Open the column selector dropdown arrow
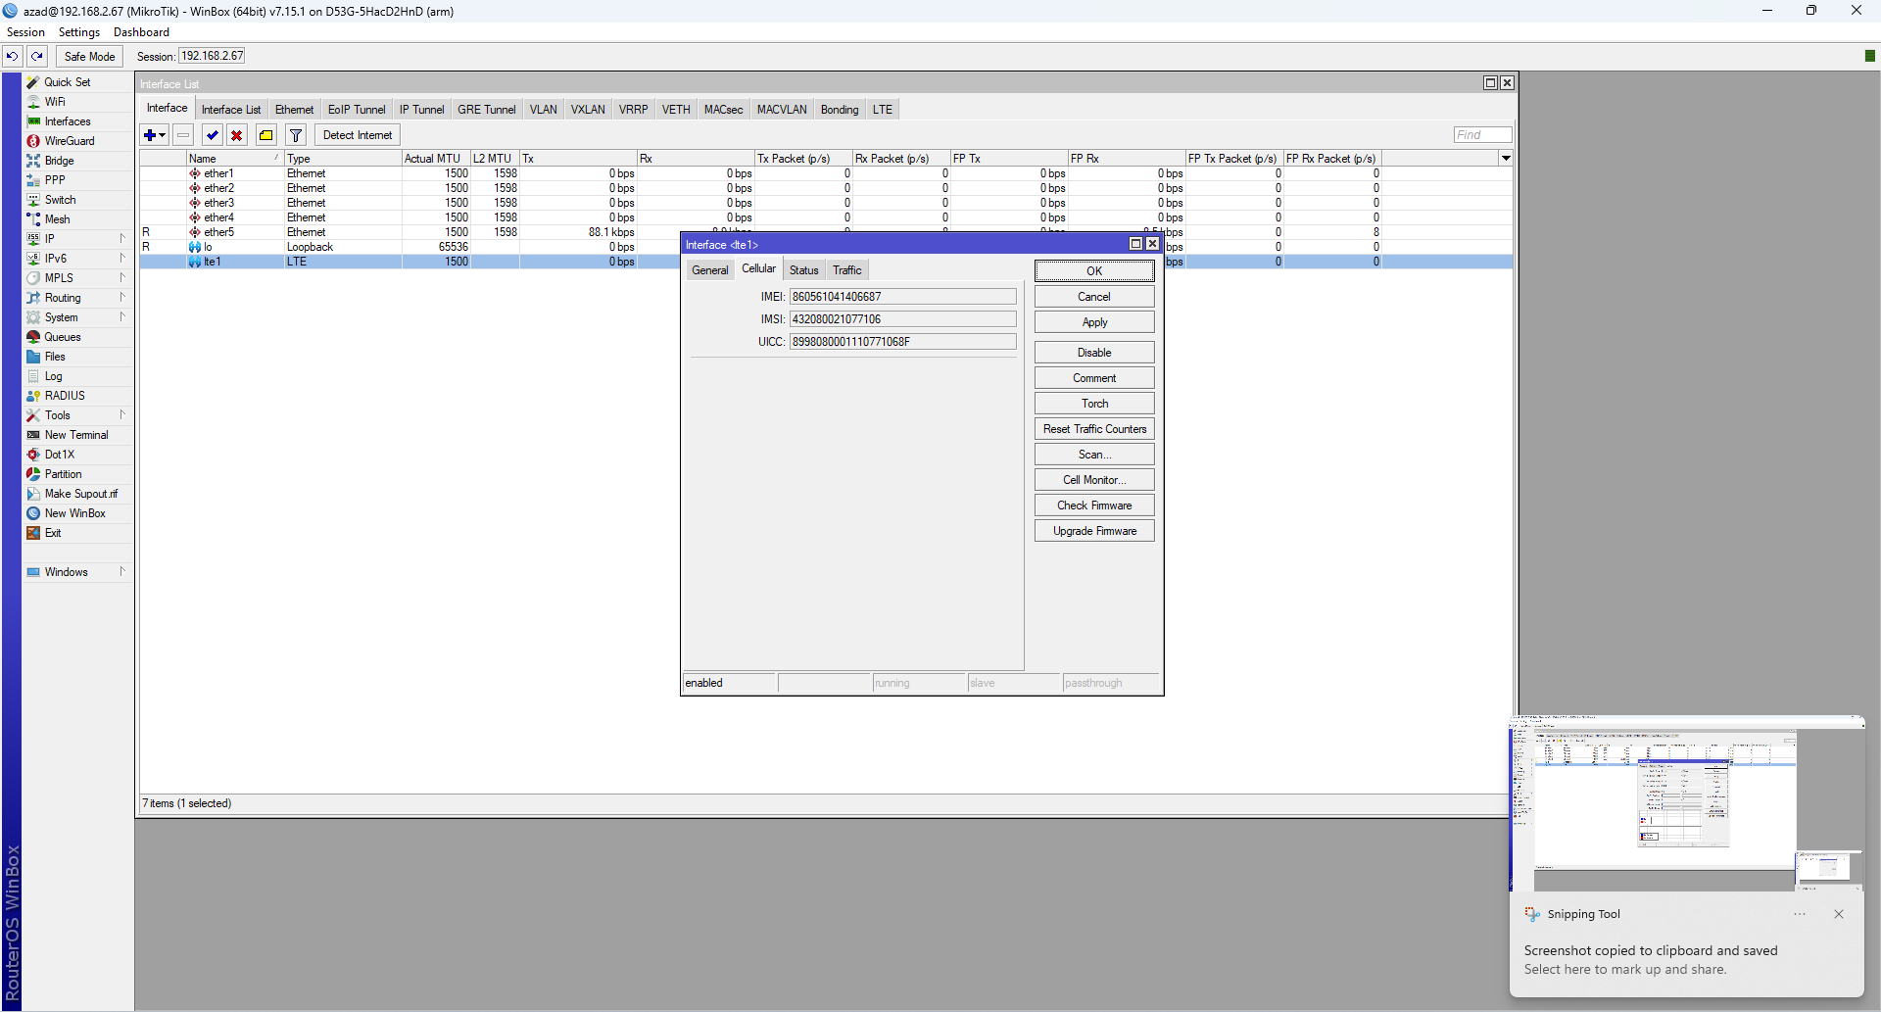This screenshot has width=1881, height=1012. click(x=1506, y=158)
